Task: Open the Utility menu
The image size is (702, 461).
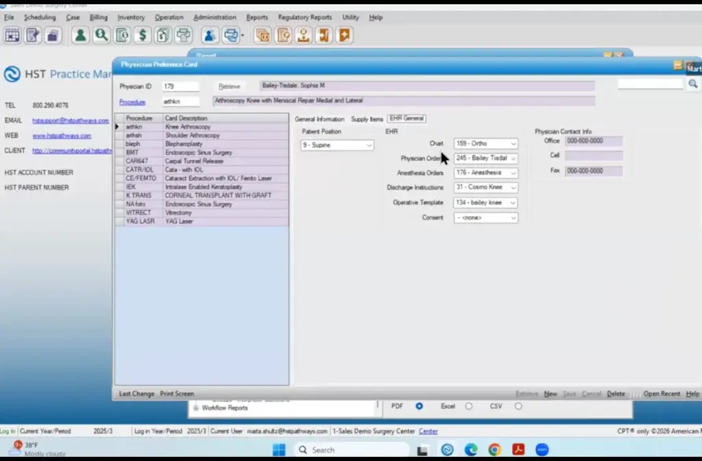Action: tap(350, 17)
